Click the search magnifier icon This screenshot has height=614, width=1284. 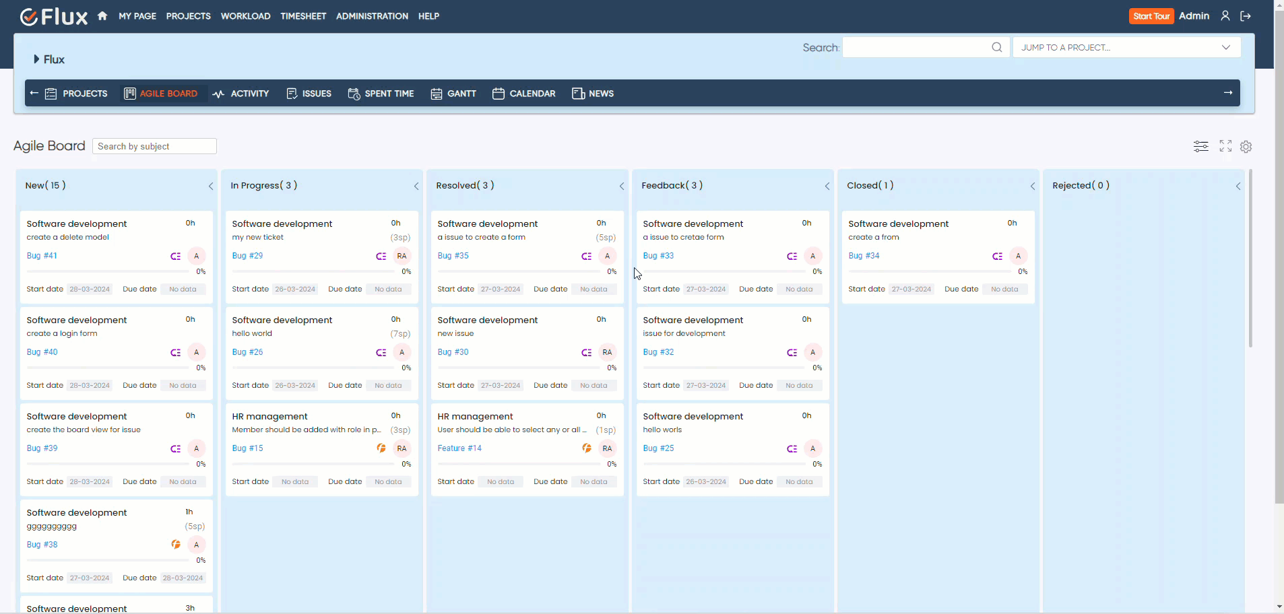tap(996, 47)
